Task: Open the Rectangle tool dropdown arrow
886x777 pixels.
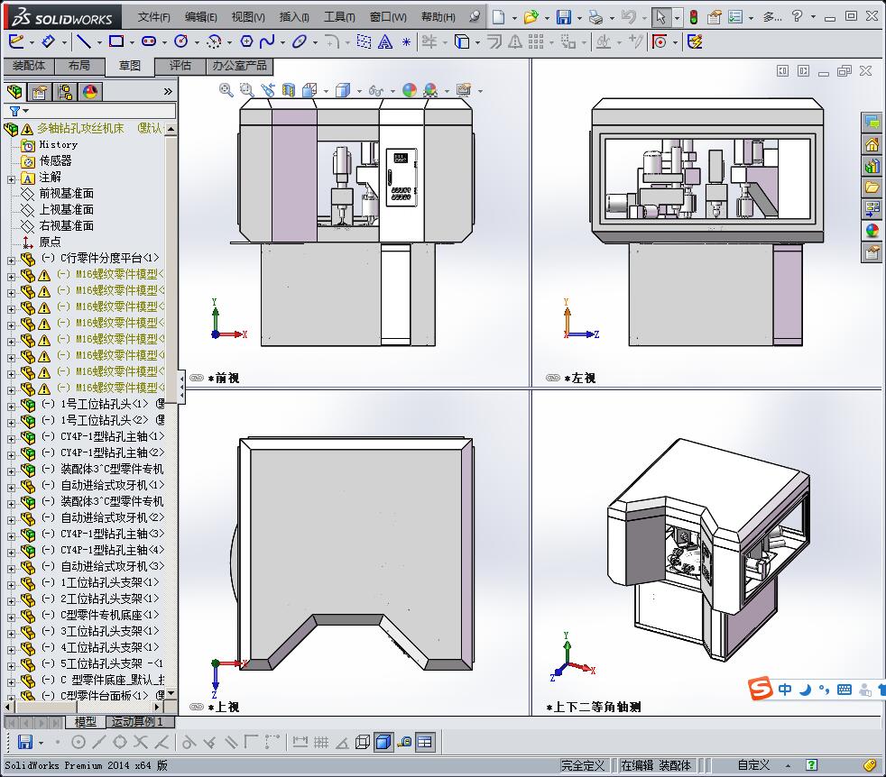Action: [x=131, y=42]
